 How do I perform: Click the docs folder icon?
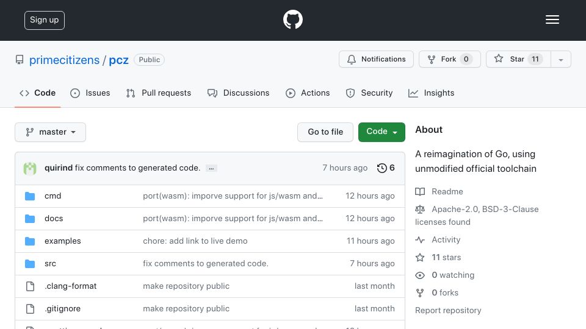click(x=30, y=219)
